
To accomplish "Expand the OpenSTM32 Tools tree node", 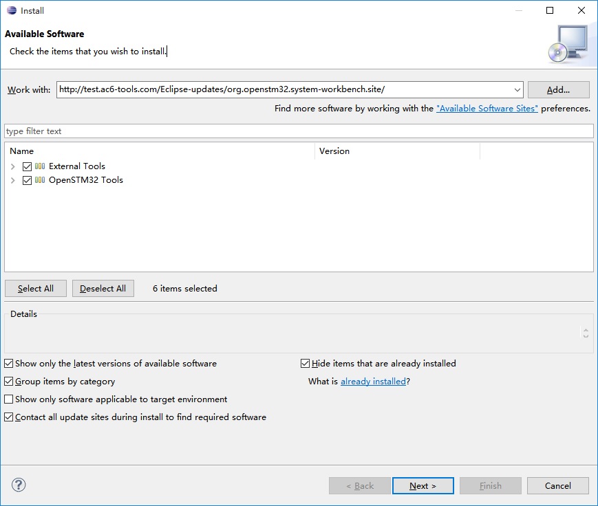I will pyautogui.click(x=12, y=180).
